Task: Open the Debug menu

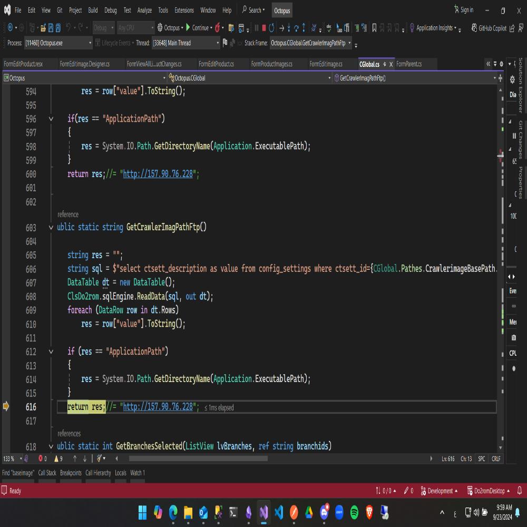Action: click(x=111, y=11)
